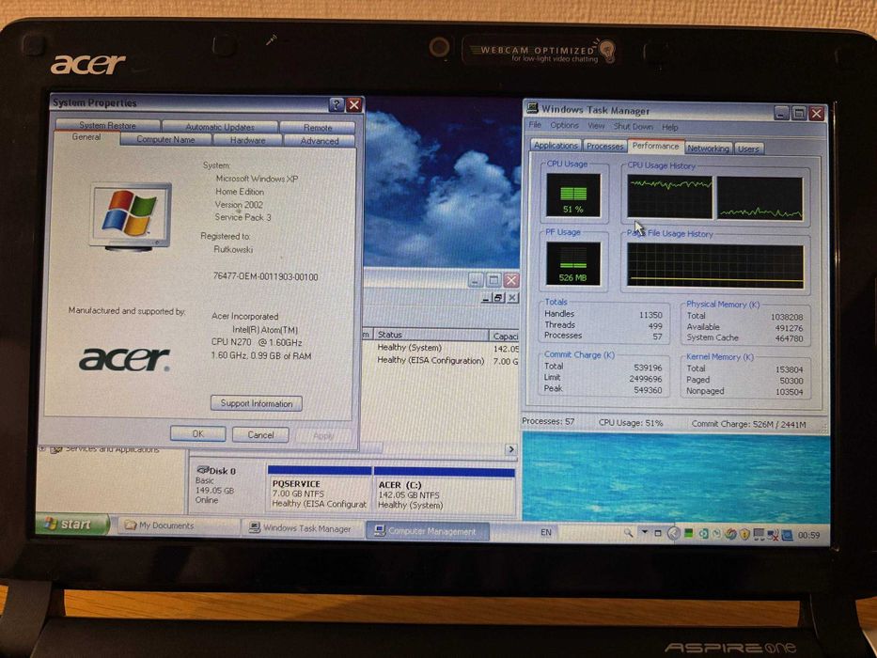The image size is (877, 658).
Task: Click the Processes: 57 status bar entry
Action: coord(548,421)
